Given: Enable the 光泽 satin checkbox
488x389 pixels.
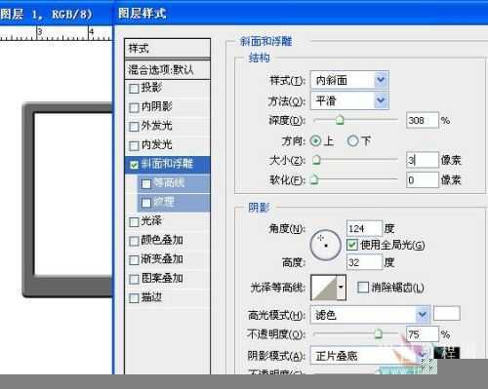Looking at the screenshot, I should tap(134, 222).
